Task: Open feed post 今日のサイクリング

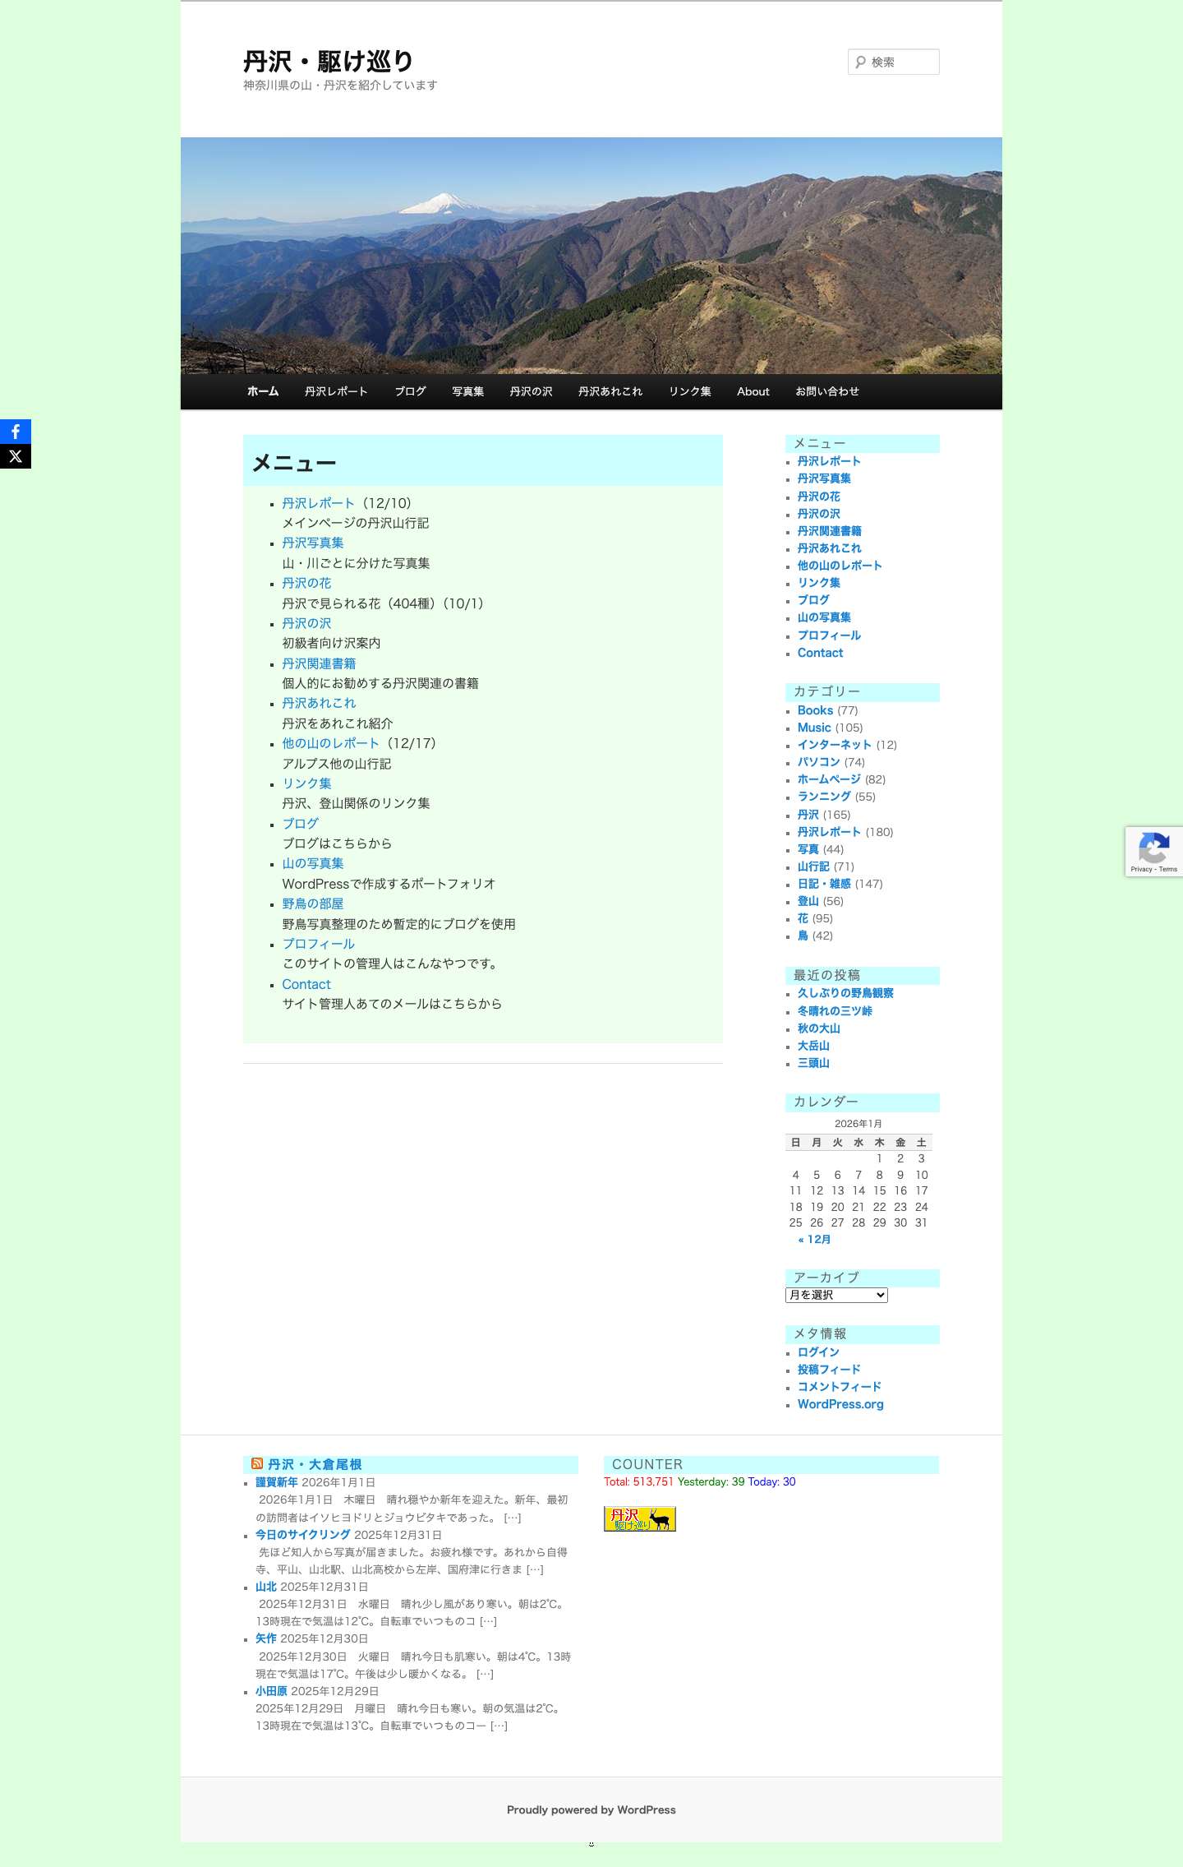Action: (303, 1535)
